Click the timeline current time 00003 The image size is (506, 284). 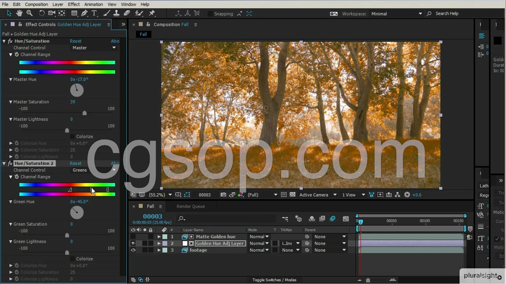152,217
